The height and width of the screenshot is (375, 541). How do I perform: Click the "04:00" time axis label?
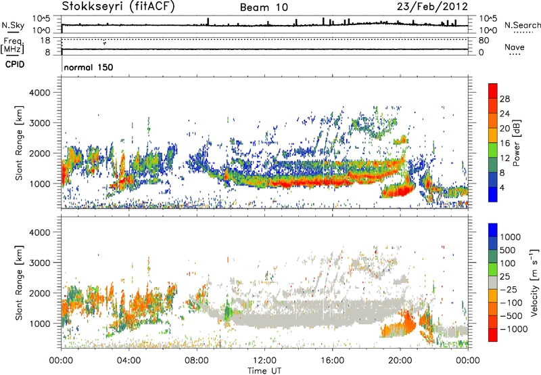(129, 361)
